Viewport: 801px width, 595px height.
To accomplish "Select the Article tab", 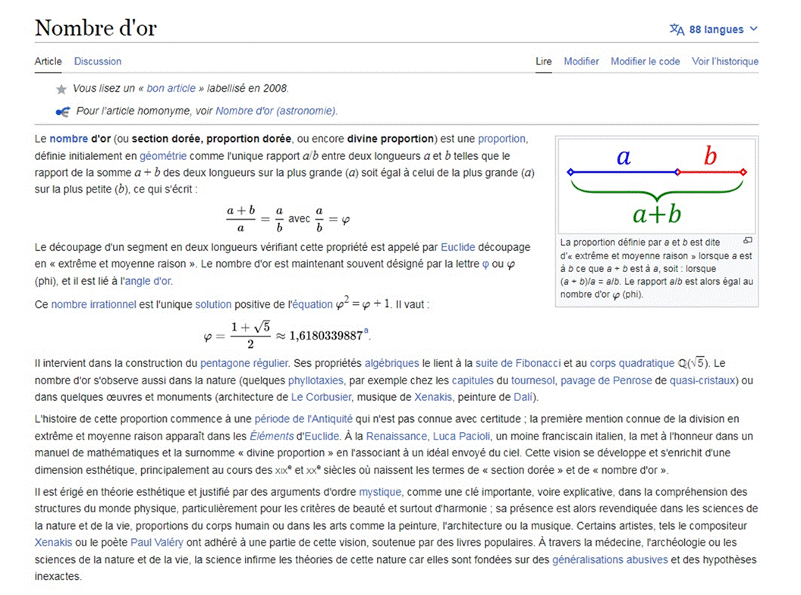I will (x=48, y=61).
